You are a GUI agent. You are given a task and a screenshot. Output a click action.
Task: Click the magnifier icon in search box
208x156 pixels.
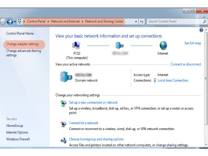tap(205, 21)
